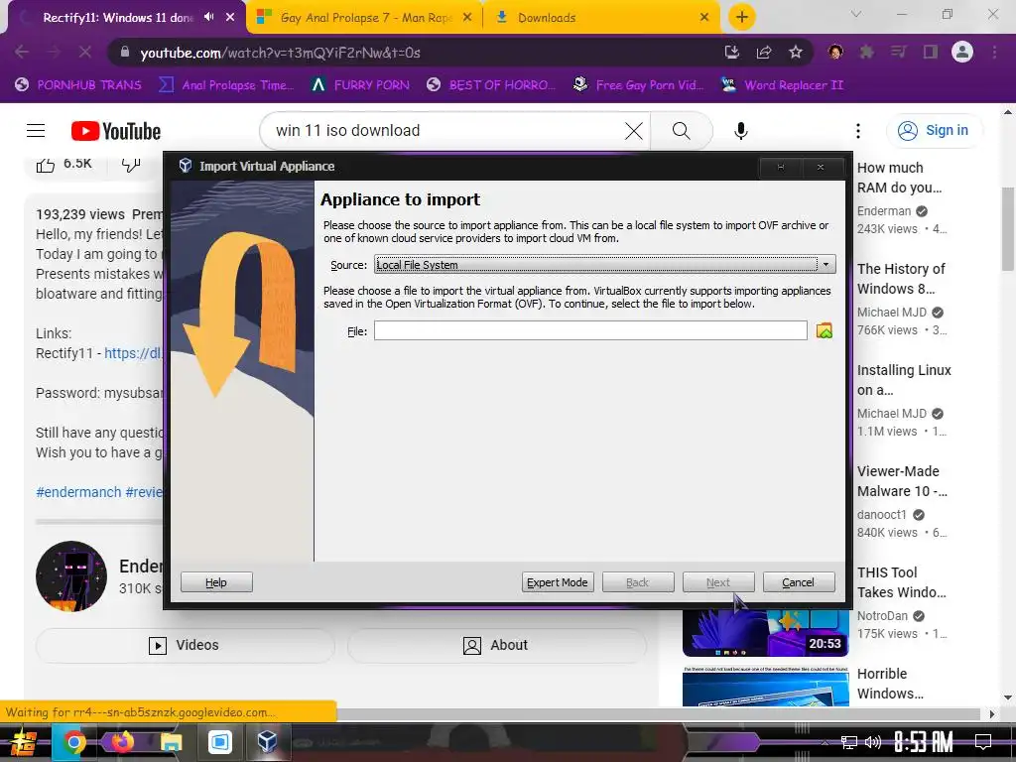Open suggested video Installing Linux on a
Viewport: 1016px width, 762px height.
(904, 380)
